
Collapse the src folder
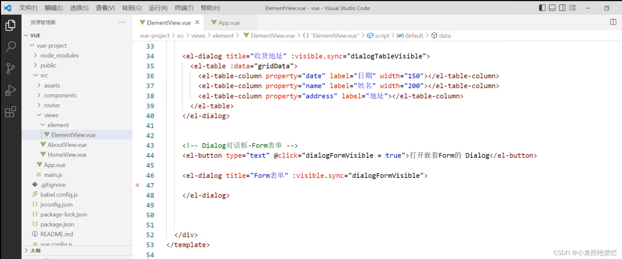35,75
